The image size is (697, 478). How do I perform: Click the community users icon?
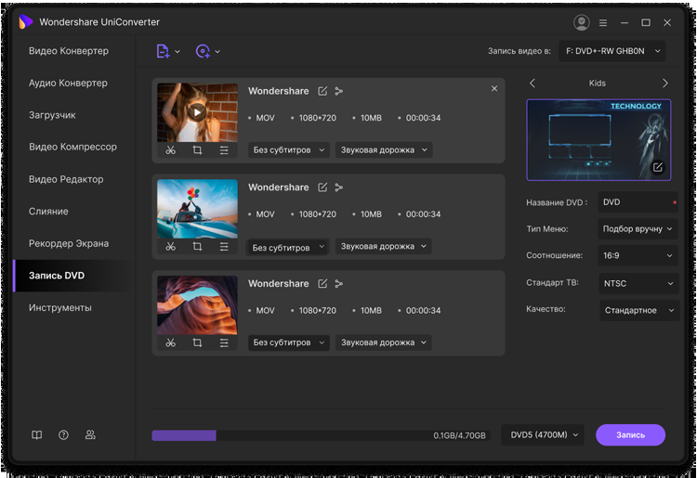tap(90, 435)
